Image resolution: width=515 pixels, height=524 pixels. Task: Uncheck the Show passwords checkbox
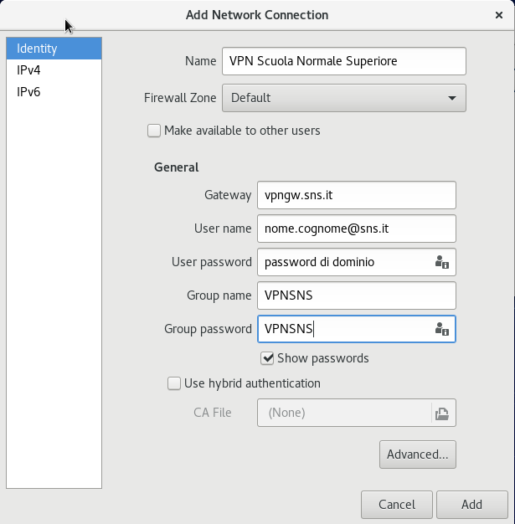(x=267, y=358)
